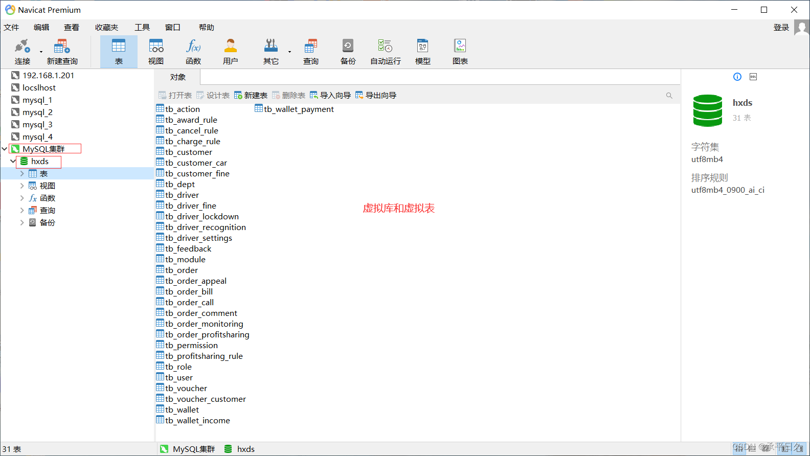The image size is (810, 456).
Task: Click the 新建表 button
Action: pos(251,96)
